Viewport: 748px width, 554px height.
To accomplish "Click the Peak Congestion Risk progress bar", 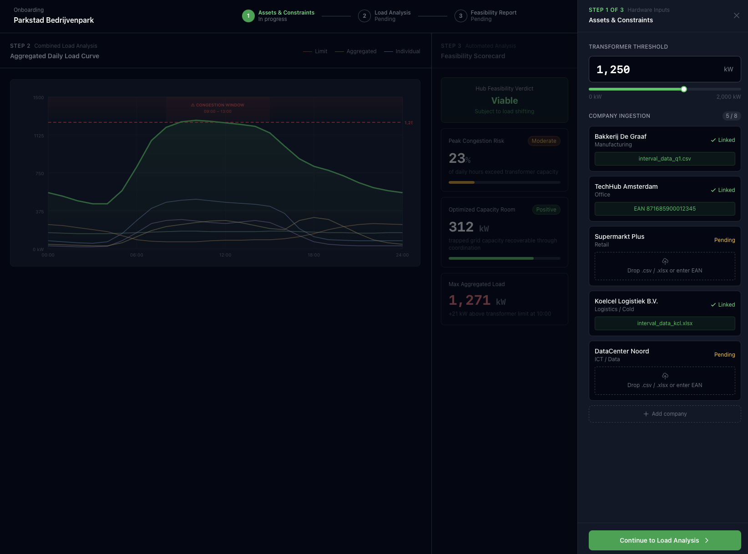I will pyautogui.click(x=504, y=182).
